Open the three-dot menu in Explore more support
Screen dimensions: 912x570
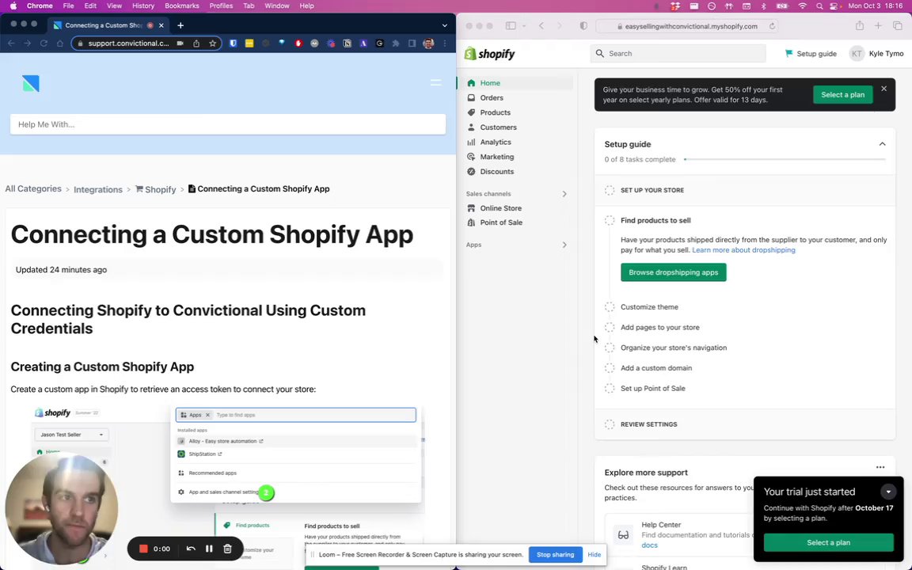click(x=880, y=467)
